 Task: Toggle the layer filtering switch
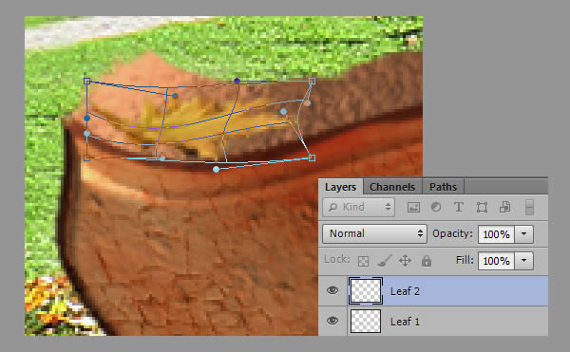click(x=529, y=207)
